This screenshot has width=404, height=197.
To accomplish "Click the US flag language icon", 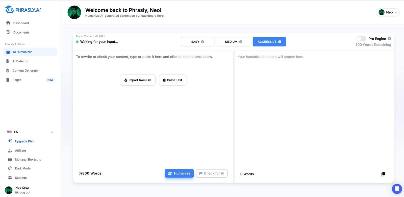I will pos(10,132).
